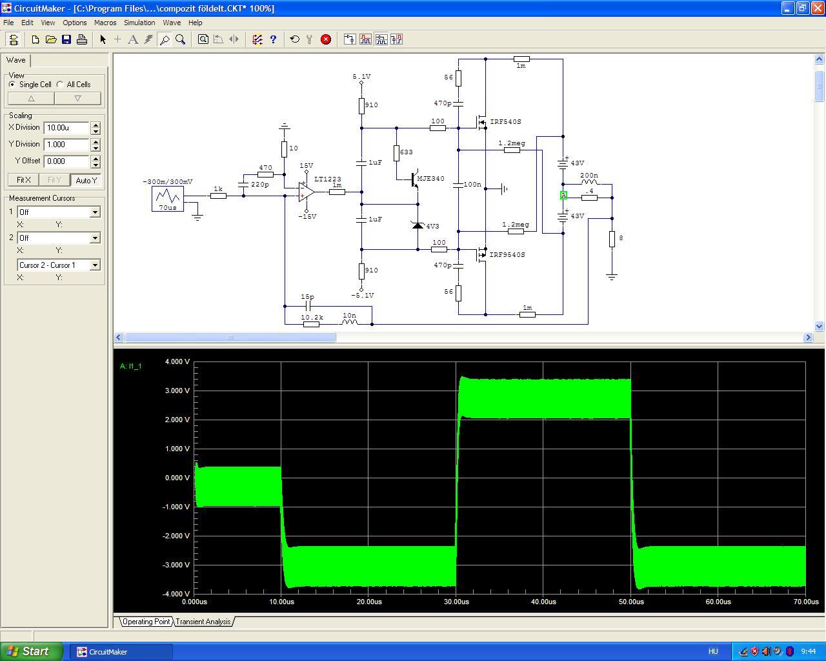Click the Step simulation icon
This screenshot has width=826, height=661.
pos(310,39)
